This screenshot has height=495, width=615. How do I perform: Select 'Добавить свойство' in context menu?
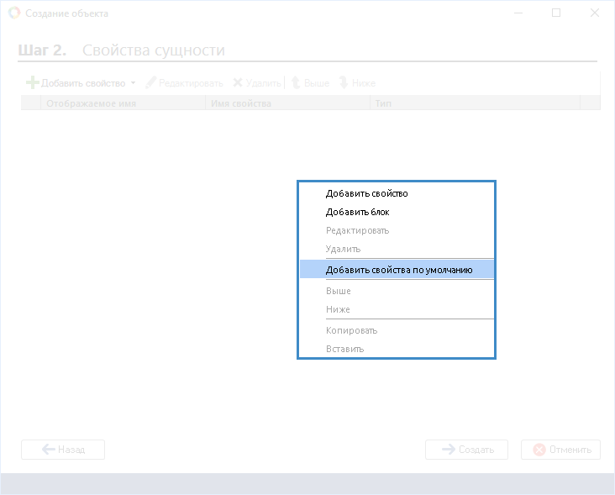point(366,193)
